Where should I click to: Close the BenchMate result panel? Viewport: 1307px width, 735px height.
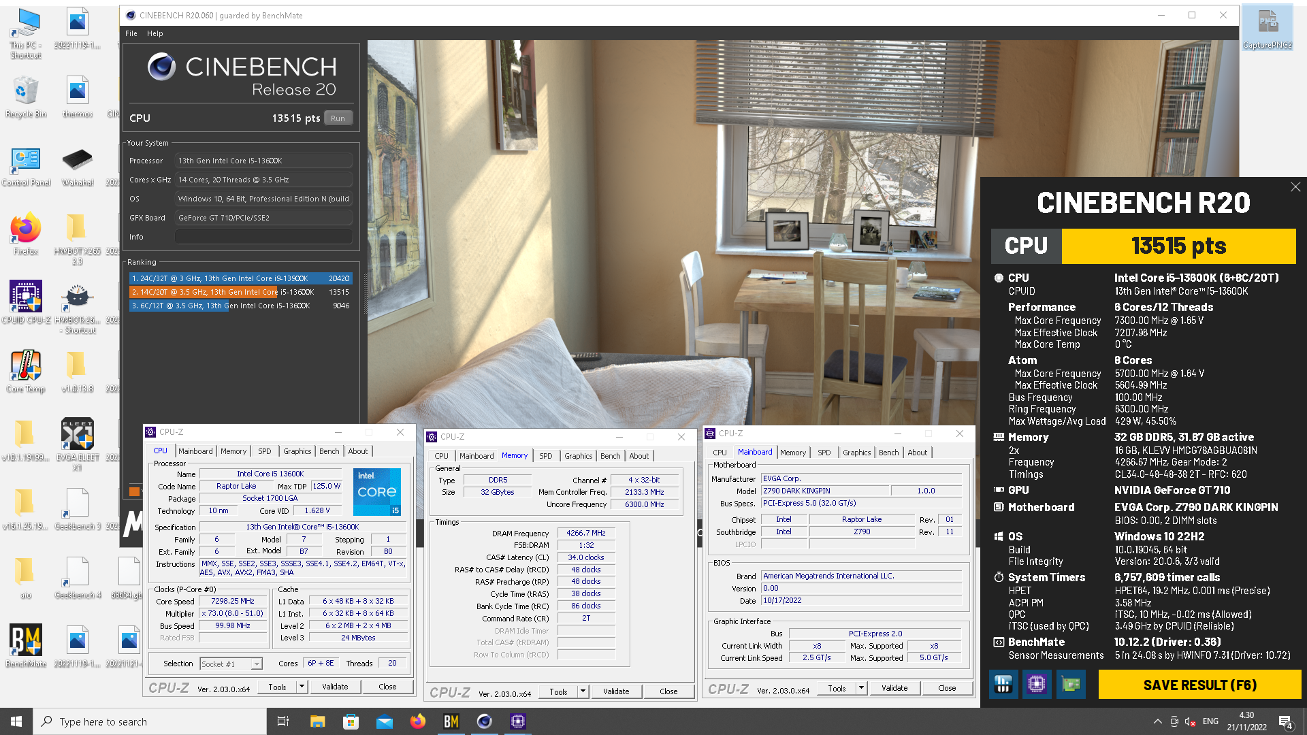click(x=1295, y=186)
